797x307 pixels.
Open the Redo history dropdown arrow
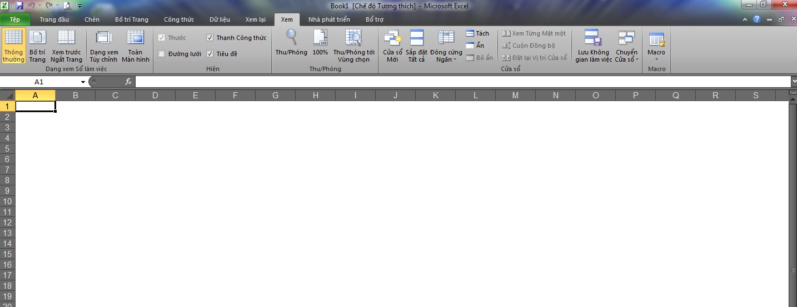(57, 6)
